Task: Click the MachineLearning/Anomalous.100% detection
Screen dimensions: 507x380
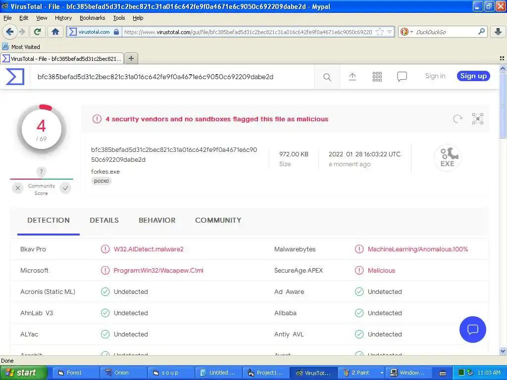Action: pyautogui.click(x=418, y=249)
